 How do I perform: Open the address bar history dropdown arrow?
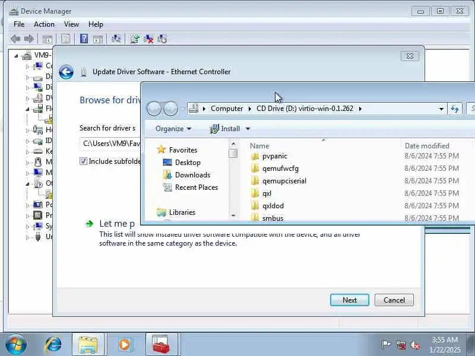point(441,109)
